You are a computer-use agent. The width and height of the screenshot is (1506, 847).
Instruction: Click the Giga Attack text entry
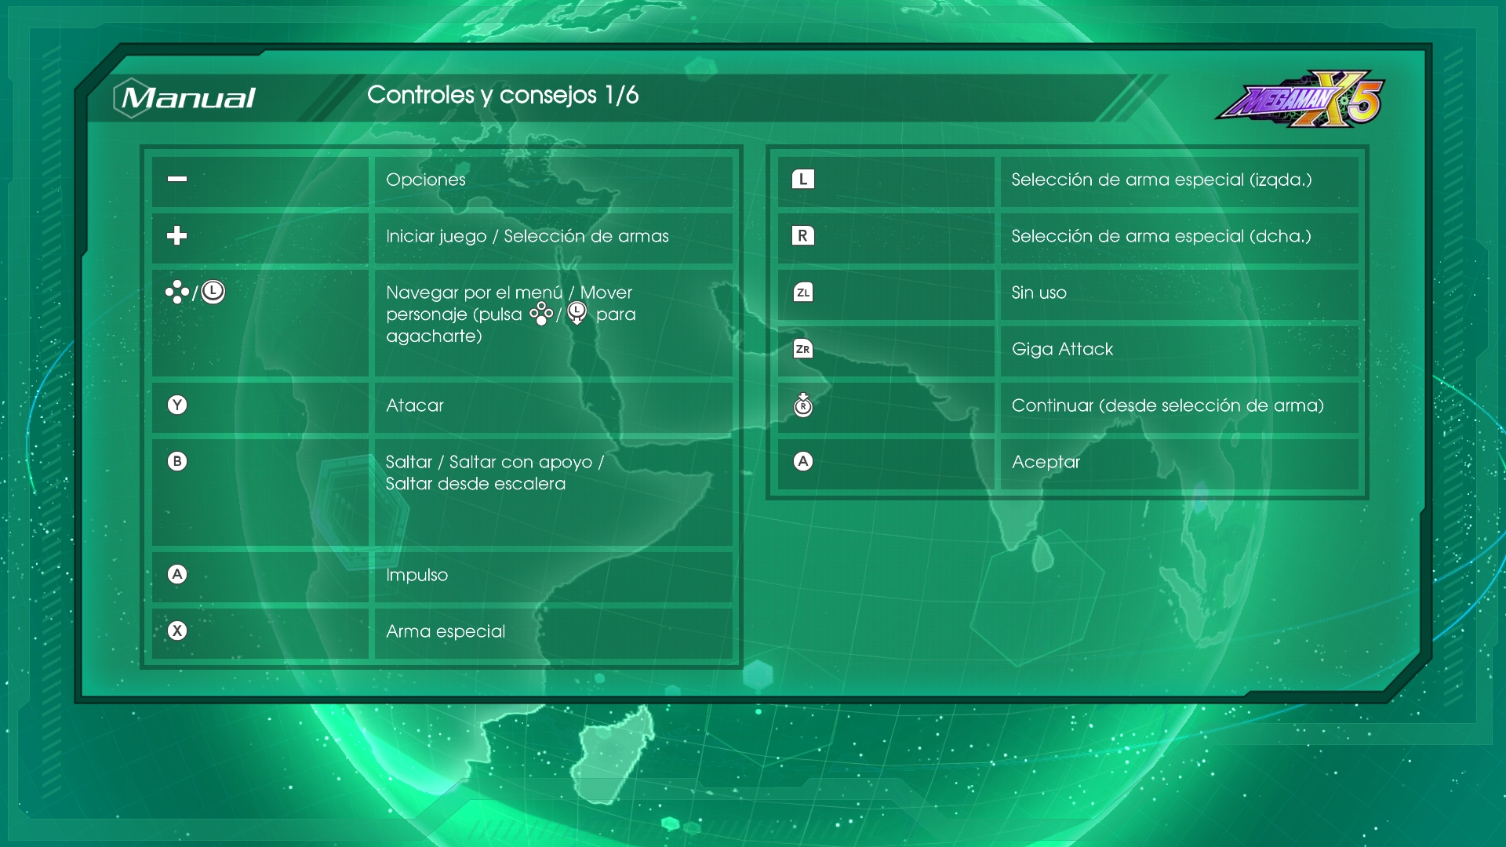click(1062, 349)
